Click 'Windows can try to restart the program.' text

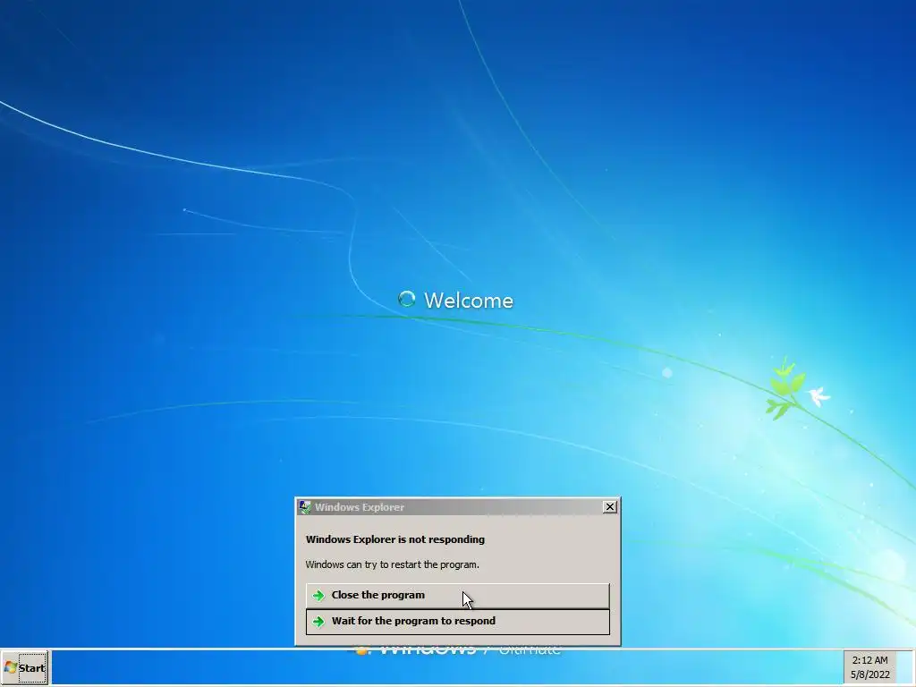click(x=392, y=564)
